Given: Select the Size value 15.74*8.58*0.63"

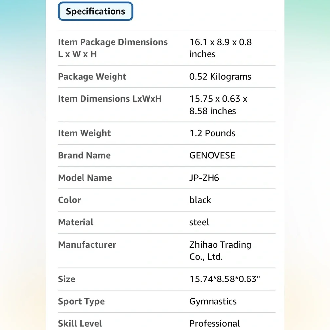Looking at the screenshot, I should [x=225, y=279].
